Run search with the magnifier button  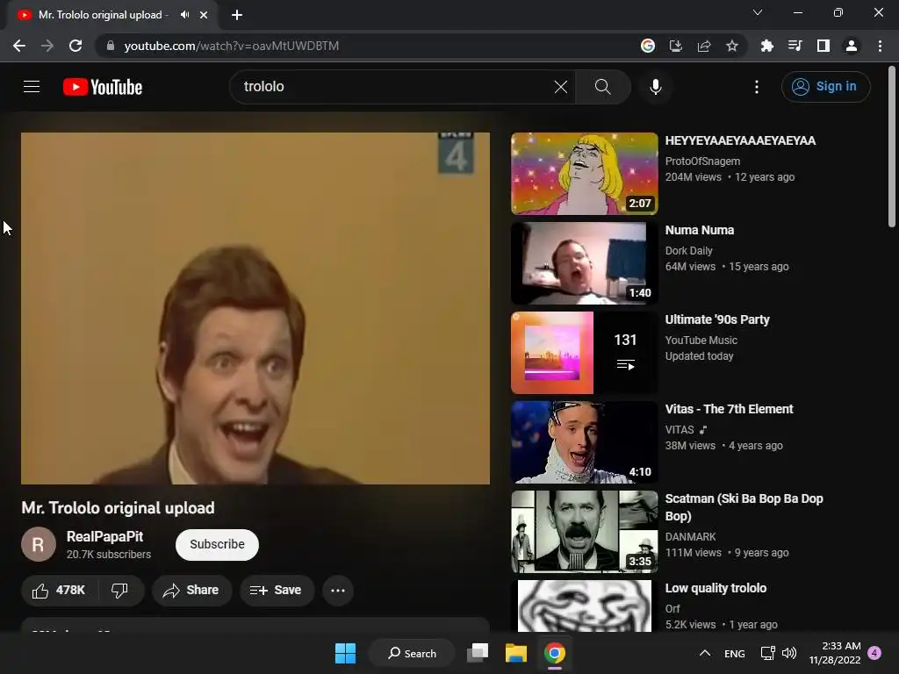pyautogui.click(x=602, y=87)
